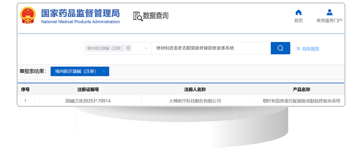Go to 首页 home icon
This screenshot has height=153, width=362.
299,12
